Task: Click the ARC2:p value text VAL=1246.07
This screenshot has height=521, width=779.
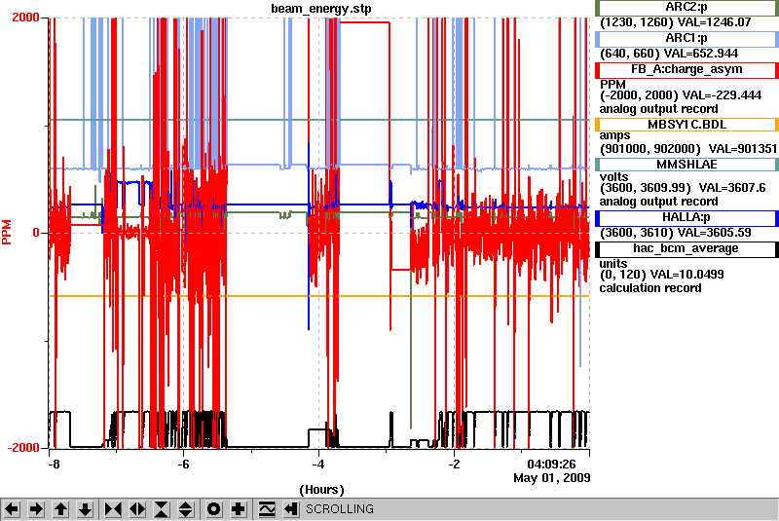Action: click(x=714, y=22)
